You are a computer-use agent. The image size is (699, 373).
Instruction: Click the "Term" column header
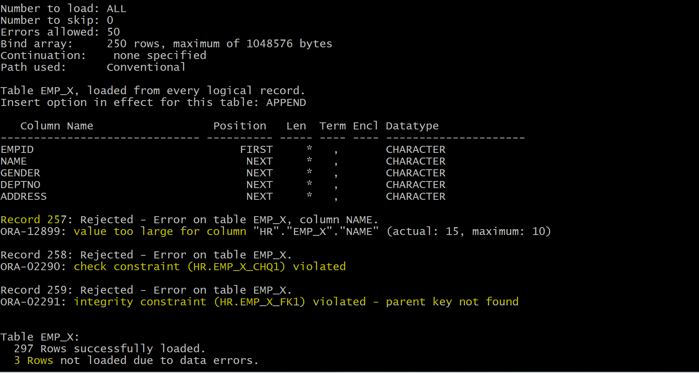333,126
